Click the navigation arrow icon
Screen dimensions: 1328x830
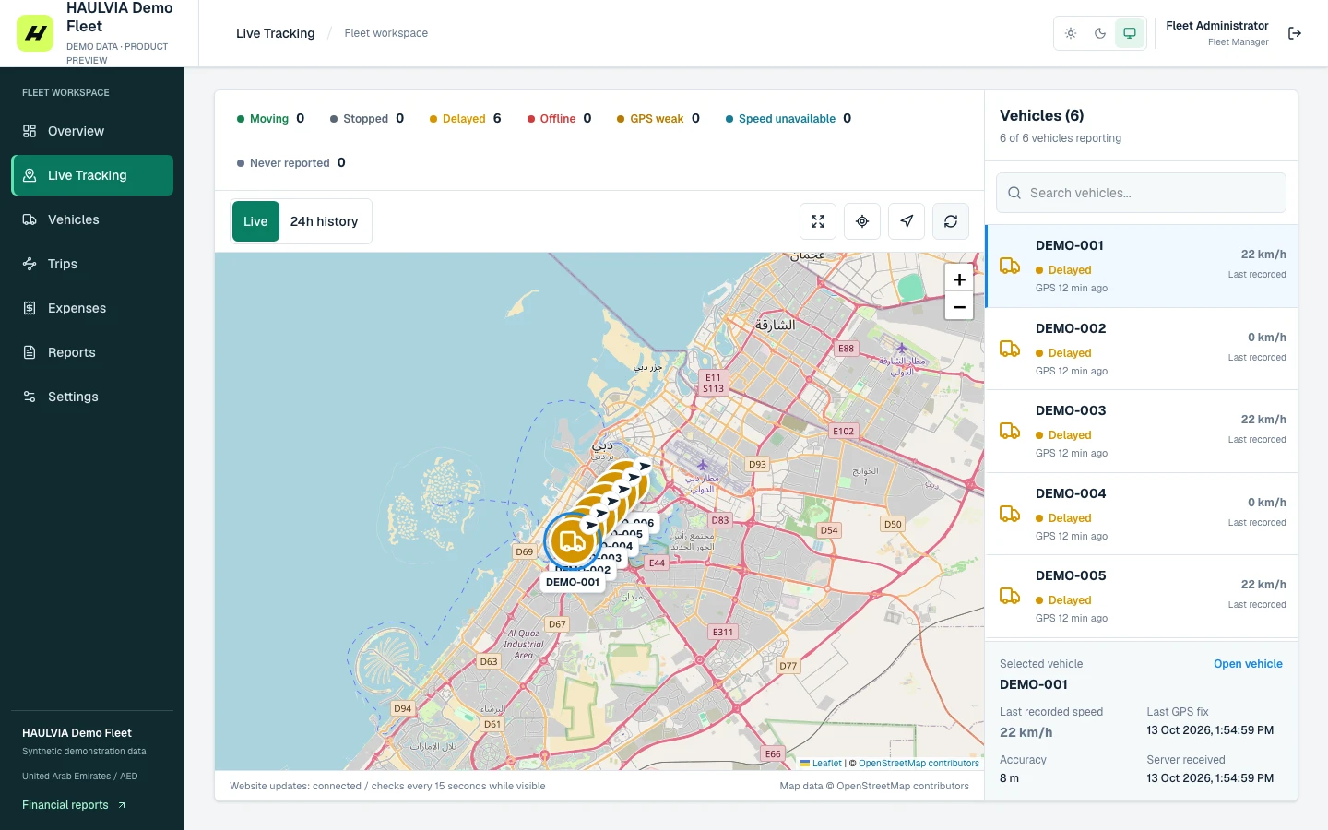coord(907,221)
